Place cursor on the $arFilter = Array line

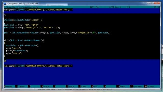tap(32, 28)
